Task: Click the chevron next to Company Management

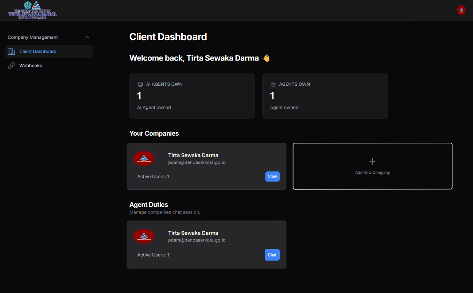Action: point(87,37)
